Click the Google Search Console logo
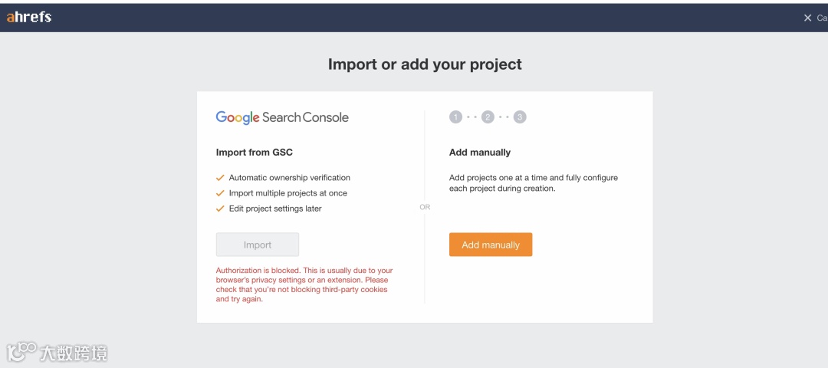The width and height of the screenshot is (828, 368). pyautogui.click(x=282, y=117)
